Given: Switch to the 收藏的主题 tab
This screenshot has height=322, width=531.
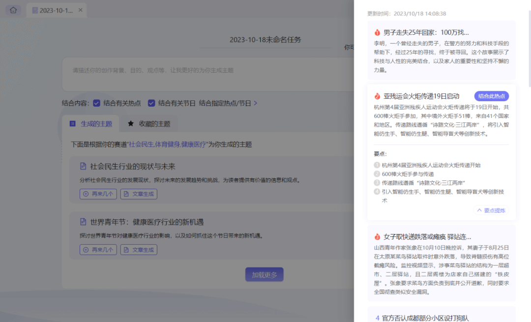Looking at the screenshot, I should pyautogui.click(x=149, y=123).
